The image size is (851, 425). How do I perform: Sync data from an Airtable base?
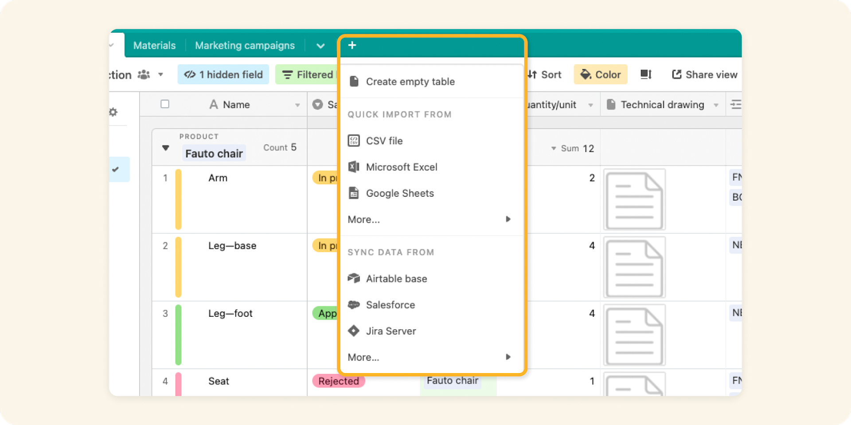click(x=396, y=278)
